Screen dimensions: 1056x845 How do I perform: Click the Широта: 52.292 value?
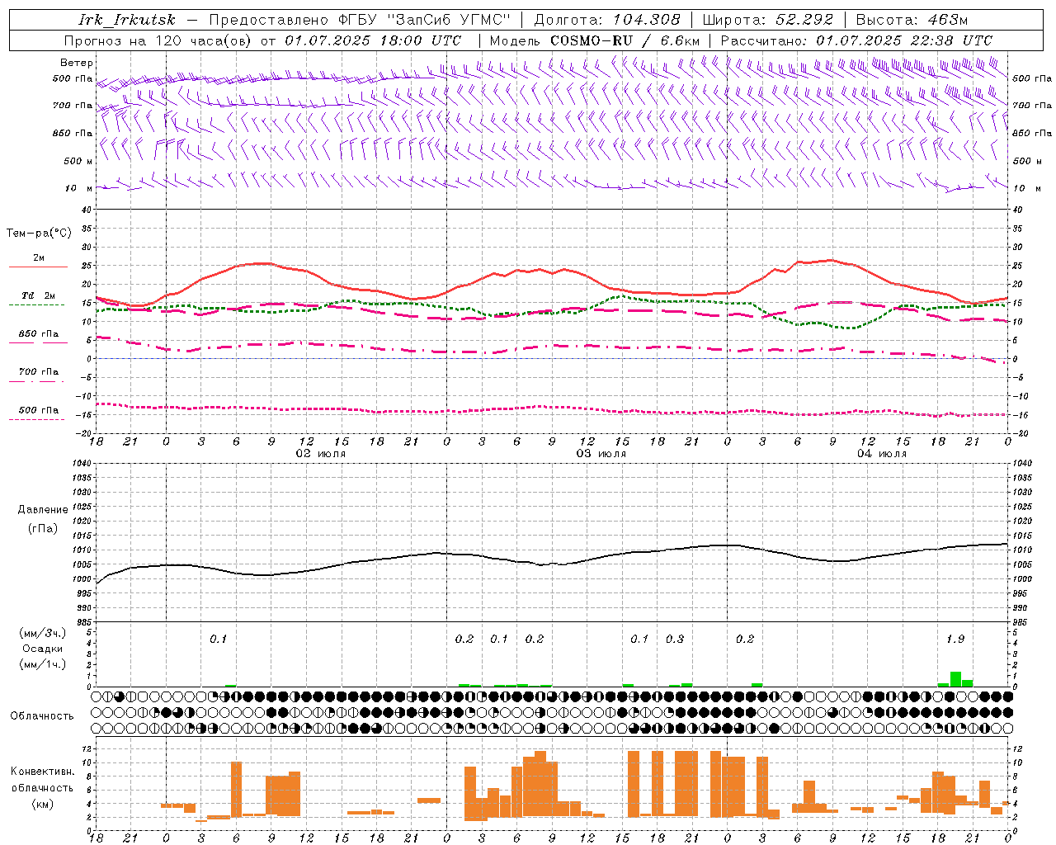[x=768, y=20]
